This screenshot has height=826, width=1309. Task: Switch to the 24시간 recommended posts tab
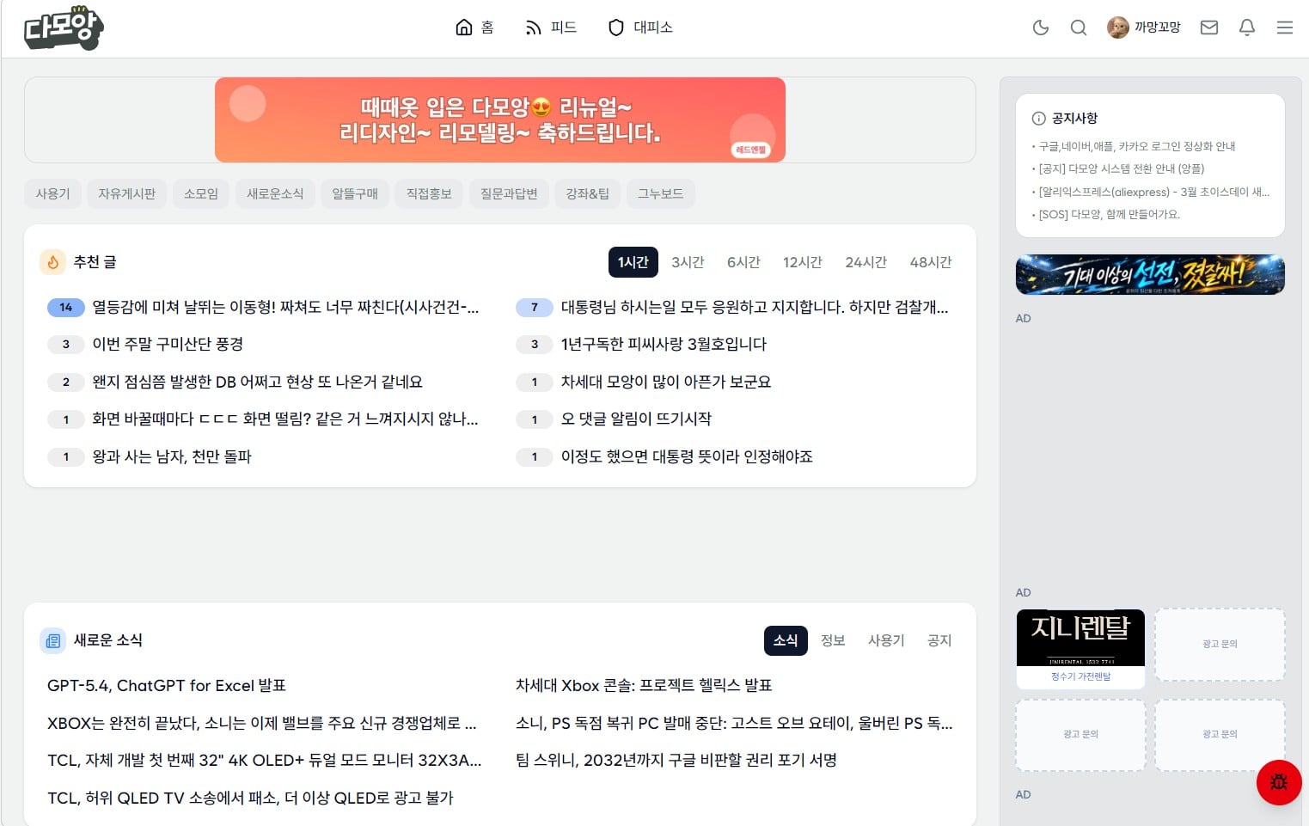(x=866, y=262)
